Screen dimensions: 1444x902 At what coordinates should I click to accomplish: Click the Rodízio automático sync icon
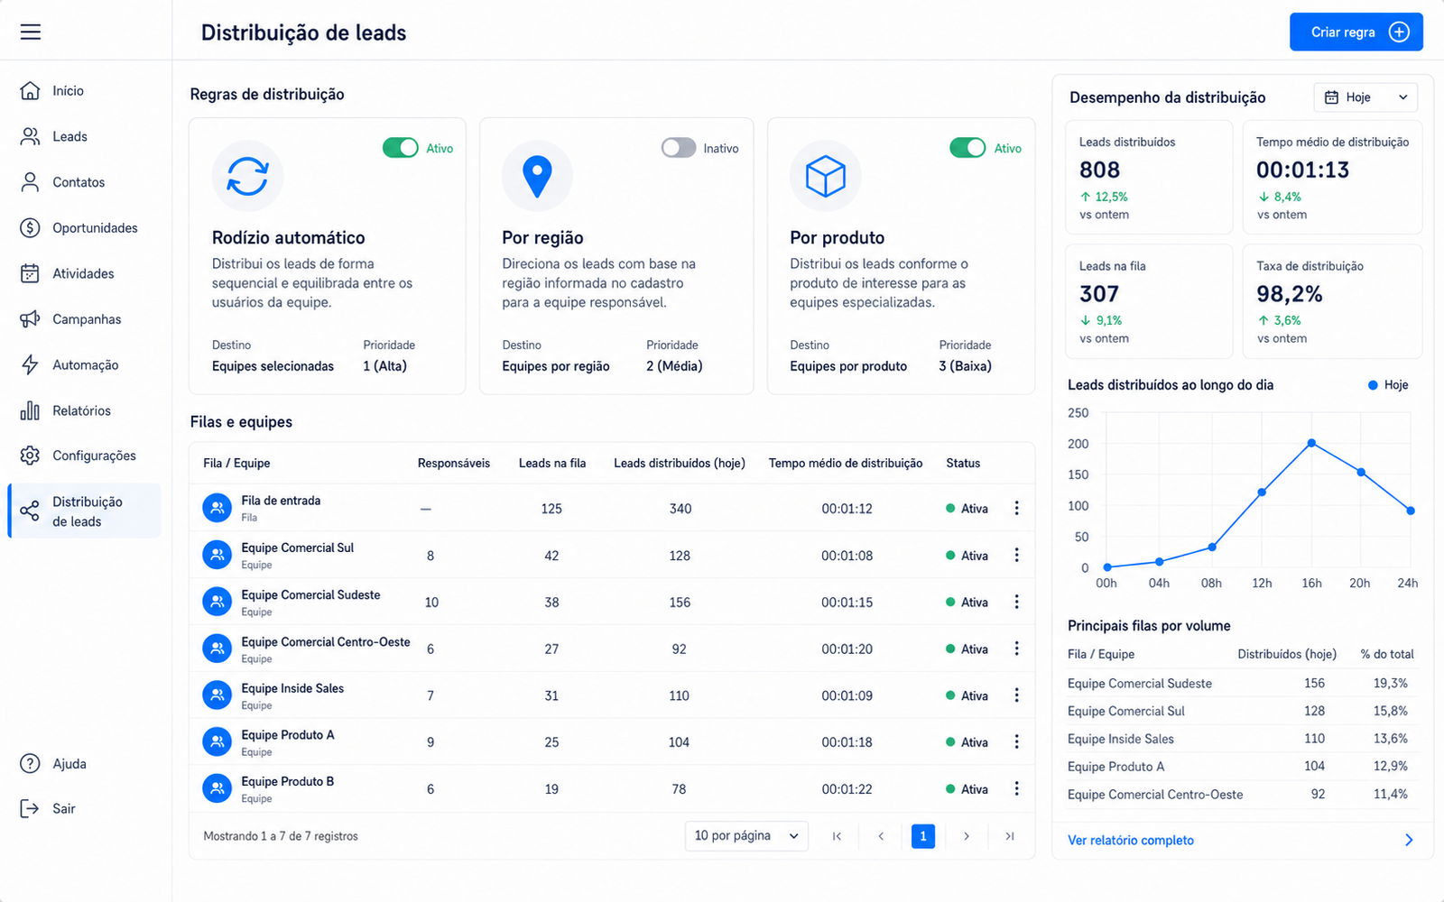click(x=247, y=176)
